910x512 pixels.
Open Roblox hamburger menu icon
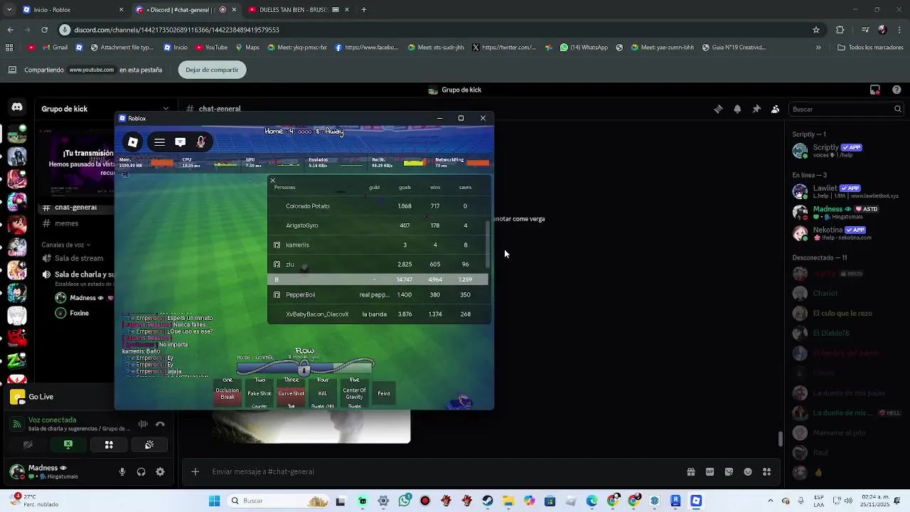tap(159, 142)
